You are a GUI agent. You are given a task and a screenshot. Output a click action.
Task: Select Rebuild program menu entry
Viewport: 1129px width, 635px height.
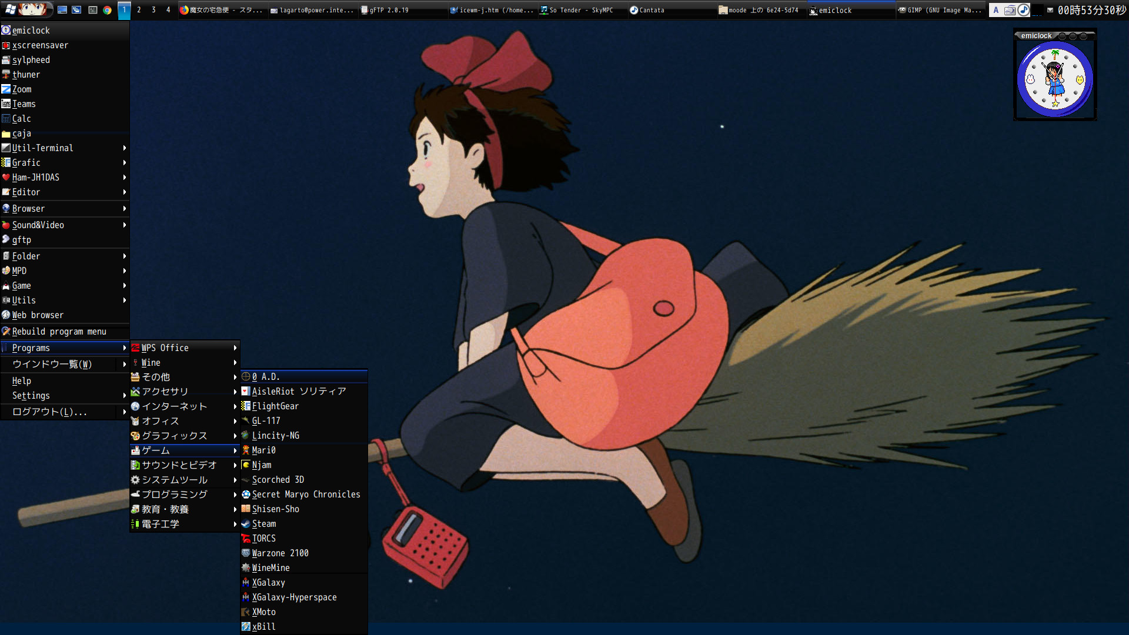[59, 331]
